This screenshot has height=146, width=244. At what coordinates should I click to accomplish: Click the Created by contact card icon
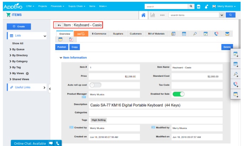(71, 128)
